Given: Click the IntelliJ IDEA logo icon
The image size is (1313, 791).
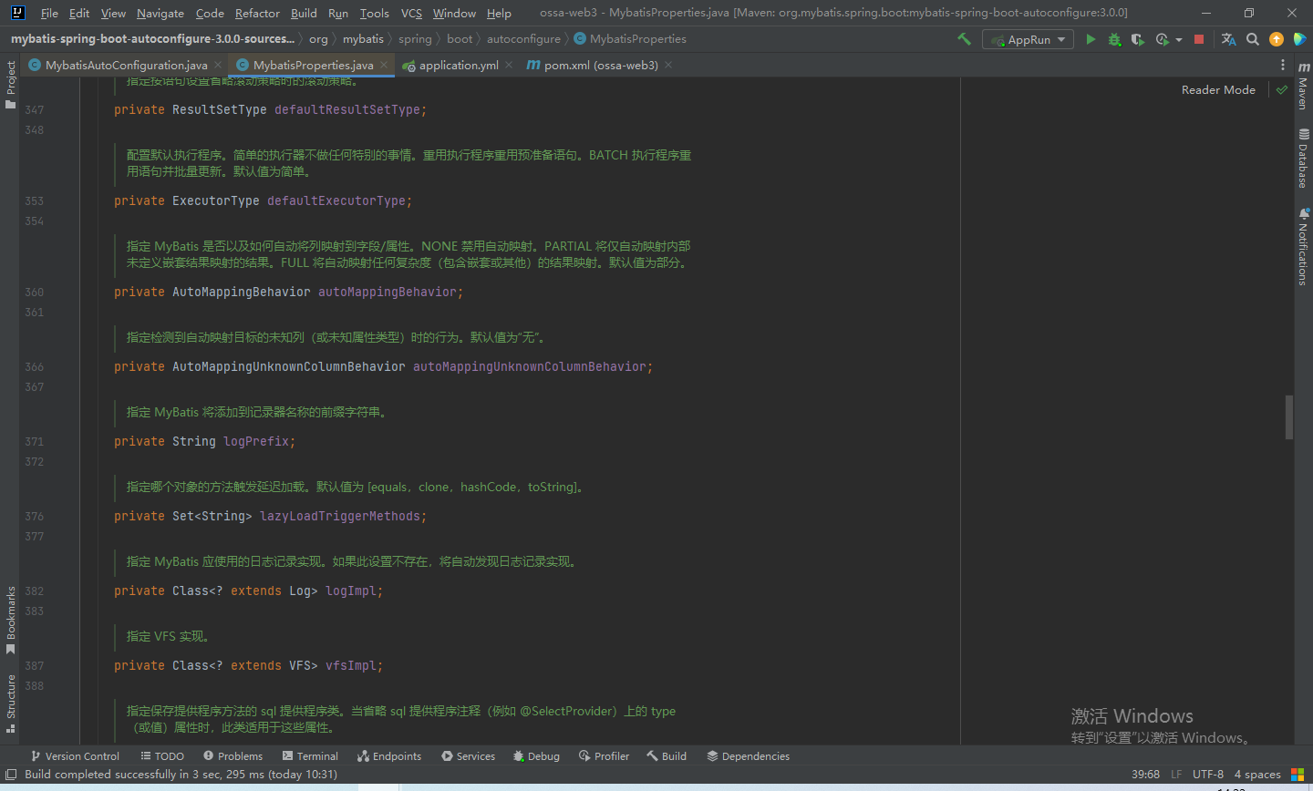Looking at the screenshot, I should point(17,13).
